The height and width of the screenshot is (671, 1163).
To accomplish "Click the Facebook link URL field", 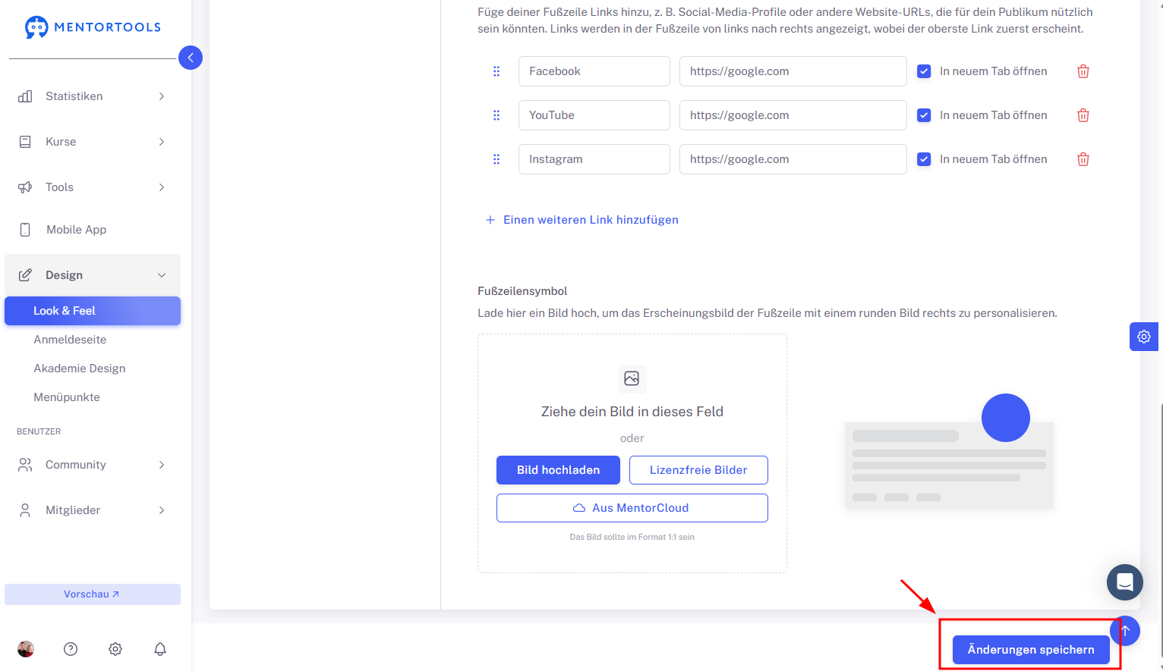I will [x=793, y=71].
